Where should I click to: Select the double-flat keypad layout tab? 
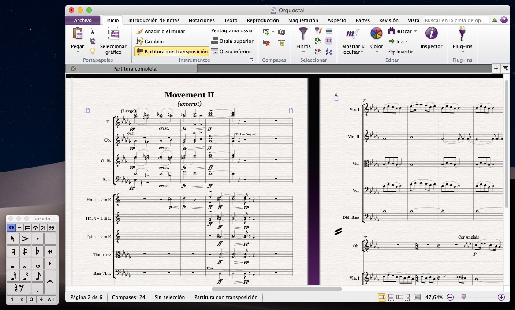52,228
